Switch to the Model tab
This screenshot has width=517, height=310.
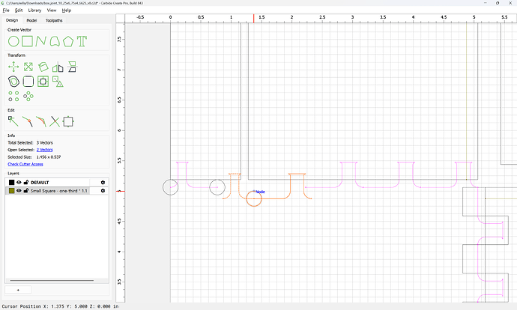pos(31,20)
